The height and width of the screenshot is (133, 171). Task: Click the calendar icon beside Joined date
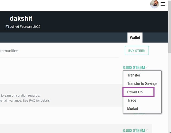(x=7, y=27)
